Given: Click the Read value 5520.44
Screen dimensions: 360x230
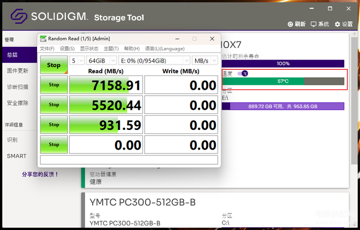Looking at the screenshot, I should [x=106, y=105].
